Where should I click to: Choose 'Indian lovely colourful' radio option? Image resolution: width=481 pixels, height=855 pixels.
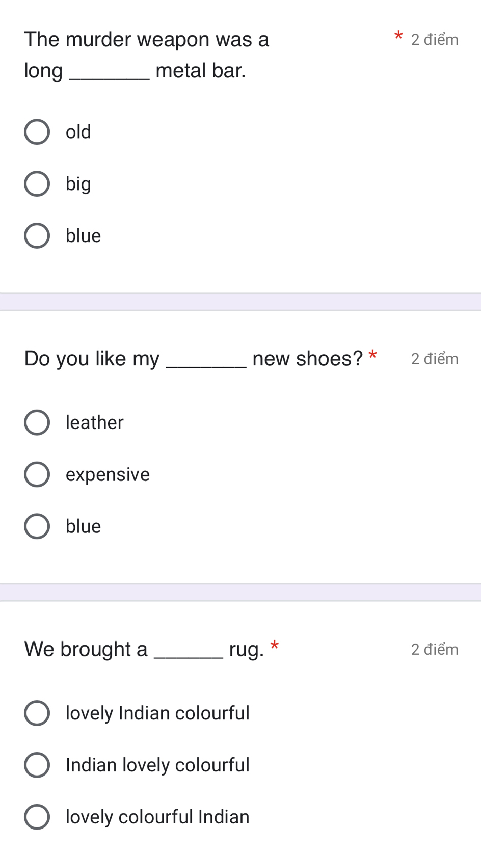point(37,765)
